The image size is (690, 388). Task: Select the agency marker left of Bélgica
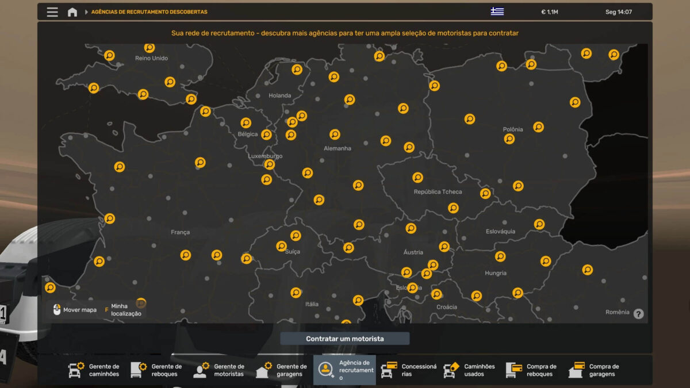[x=246, y=123]
